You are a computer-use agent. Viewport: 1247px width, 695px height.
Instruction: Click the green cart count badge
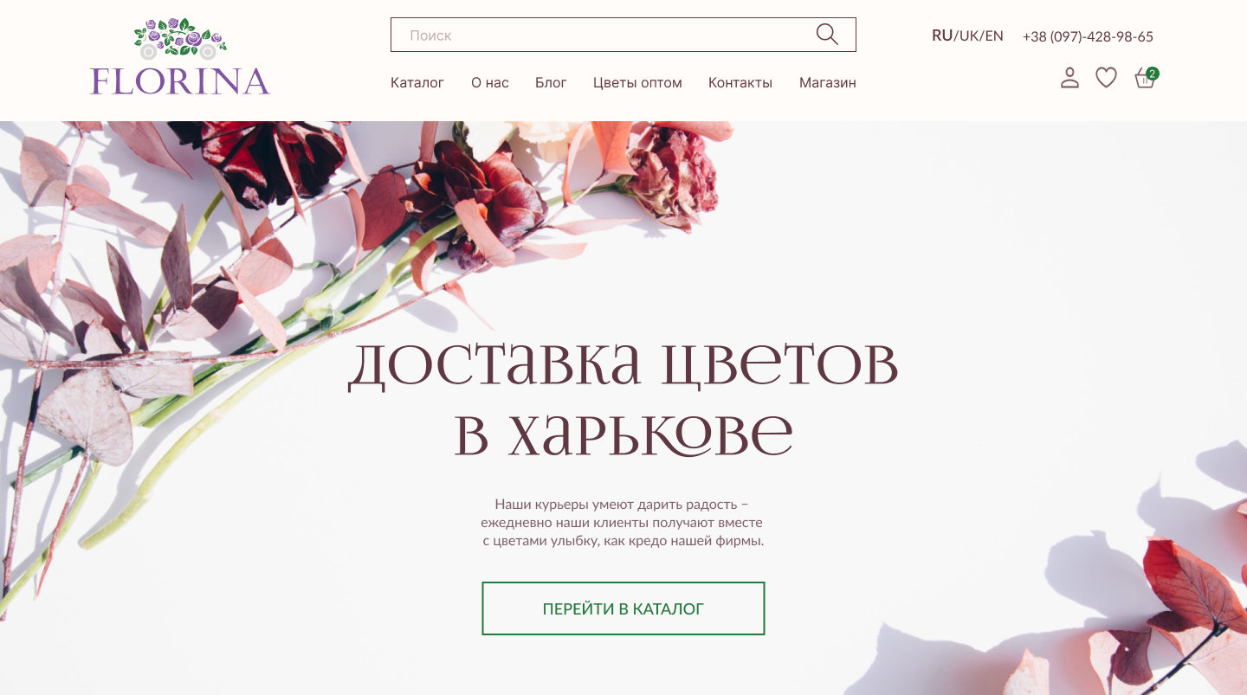1153,74
